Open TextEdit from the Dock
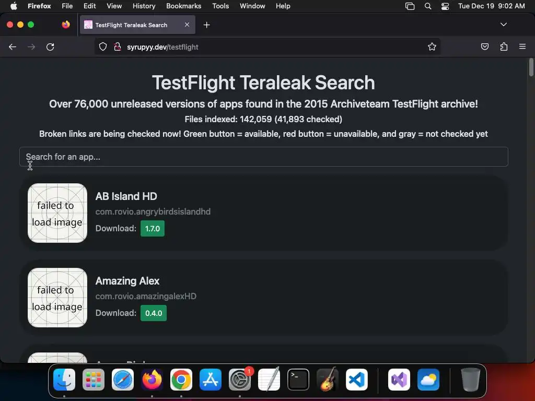Viewport: 535px width, 401px height. 269,380
